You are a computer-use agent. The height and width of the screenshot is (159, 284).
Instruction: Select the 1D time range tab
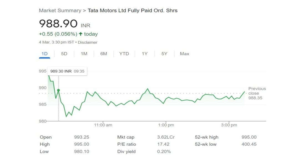pyautogui.click(x=44, y=54)
